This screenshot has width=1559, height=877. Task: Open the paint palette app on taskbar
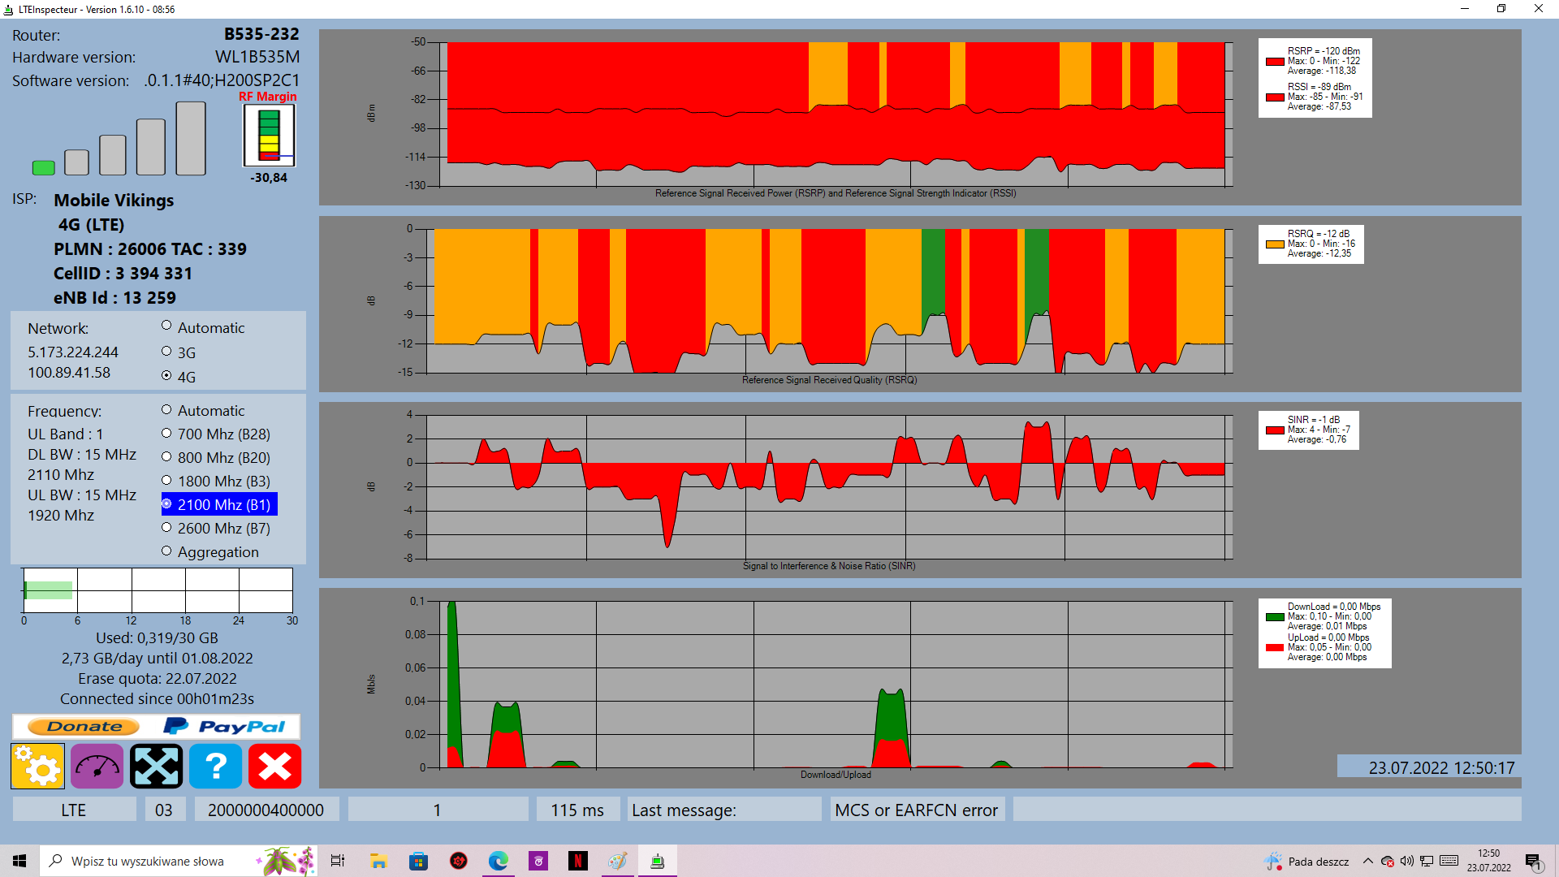(617, 861)
